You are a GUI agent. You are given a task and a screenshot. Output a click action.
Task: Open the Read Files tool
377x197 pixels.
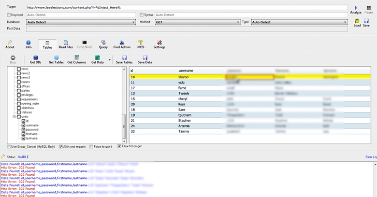coord(66,45)
